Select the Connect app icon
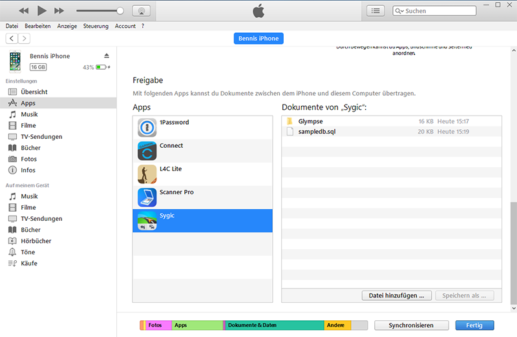Image resolution: width=517 pixels, height=337 pixels. 147,151
